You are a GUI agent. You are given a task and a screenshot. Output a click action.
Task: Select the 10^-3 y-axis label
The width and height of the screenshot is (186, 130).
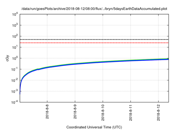tap(15, 91)
